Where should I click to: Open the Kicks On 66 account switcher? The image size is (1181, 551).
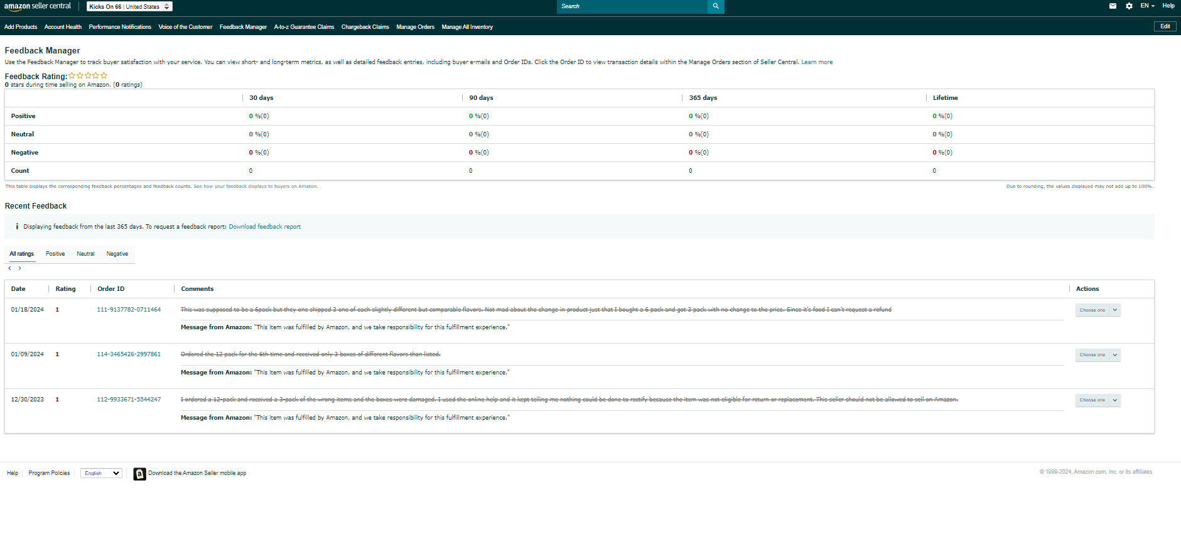129,6
